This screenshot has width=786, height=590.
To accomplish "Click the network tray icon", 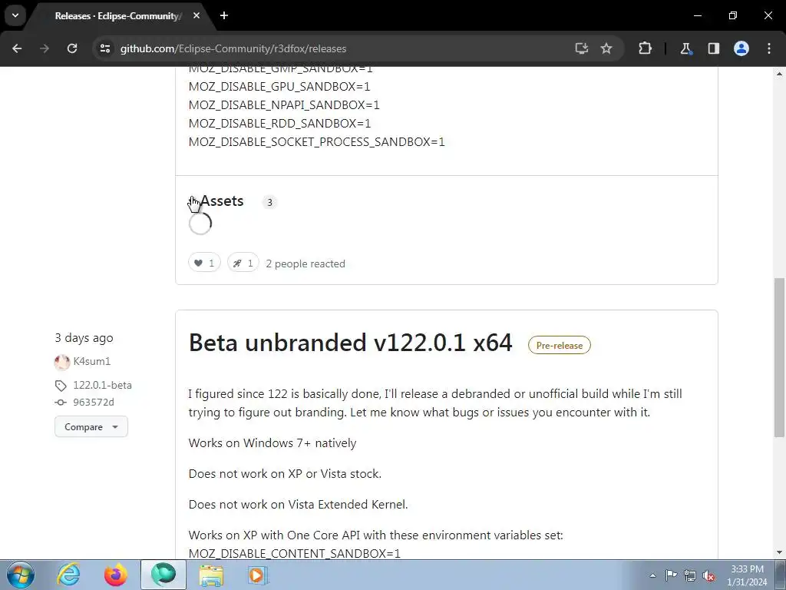I will pyautogui.click(x=690, y=575).
